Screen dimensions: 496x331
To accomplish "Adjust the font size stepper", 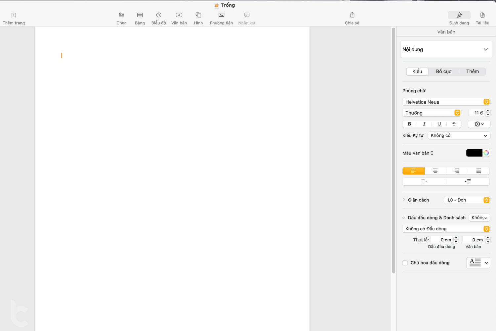I will click(x=488, y=113).
